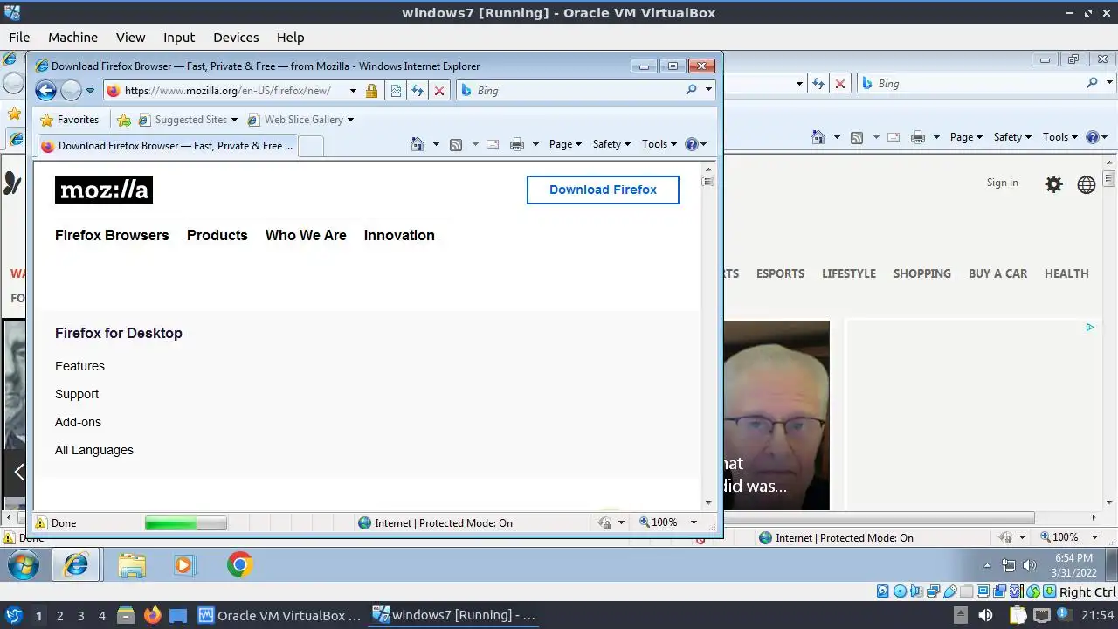Open settings gear on the background MSN page
This screenshot has width=1118, height=629.
pos(1054,184)
